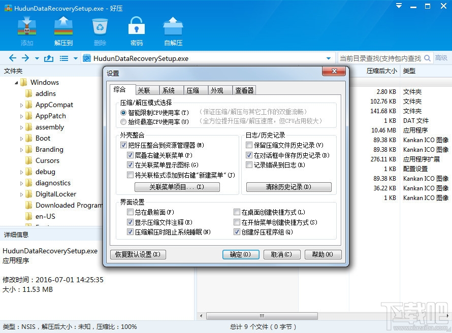The height and width of the screenshot is (333, 452).
Task: Click the horizontal scrollbar thumb in file list
Action: [x=262, y=316]
